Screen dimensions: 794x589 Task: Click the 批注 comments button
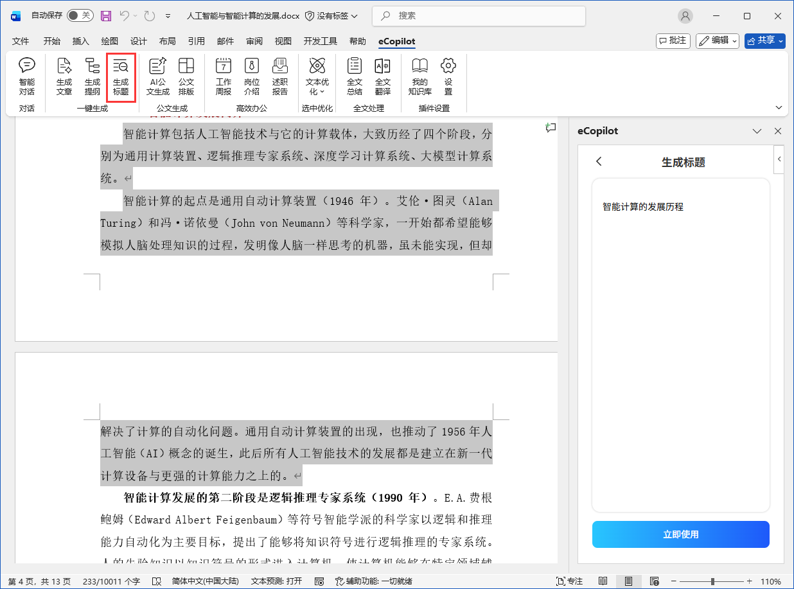(673, 40)
